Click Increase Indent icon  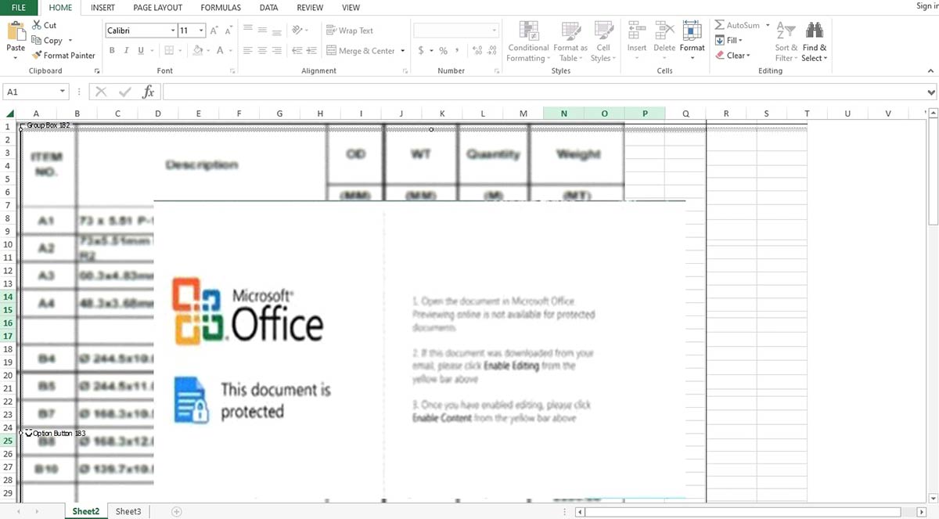pyautogui.click(x=311, y=50)
